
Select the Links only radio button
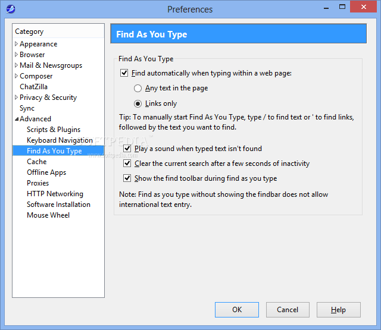click(138, 103)
